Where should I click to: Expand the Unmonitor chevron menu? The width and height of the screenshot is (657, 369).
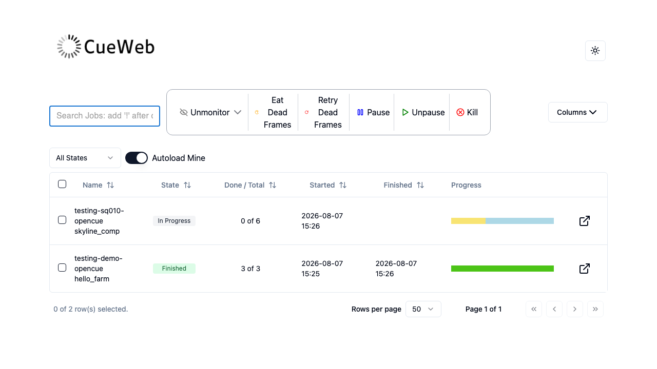238,112
